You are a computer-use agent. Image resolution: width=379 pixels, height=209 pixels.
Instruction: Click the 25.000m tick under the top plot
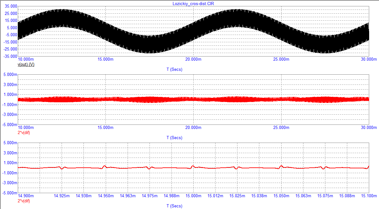(281, 59)
